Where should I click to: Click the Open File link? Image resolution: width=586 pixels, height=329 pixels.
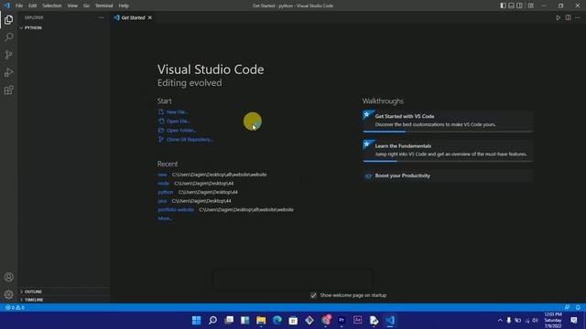(x=174, y=122)
